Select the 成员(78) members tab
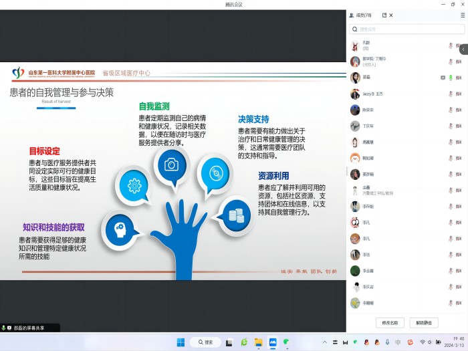Screen dimensions: 468x351 coord(364,15)
